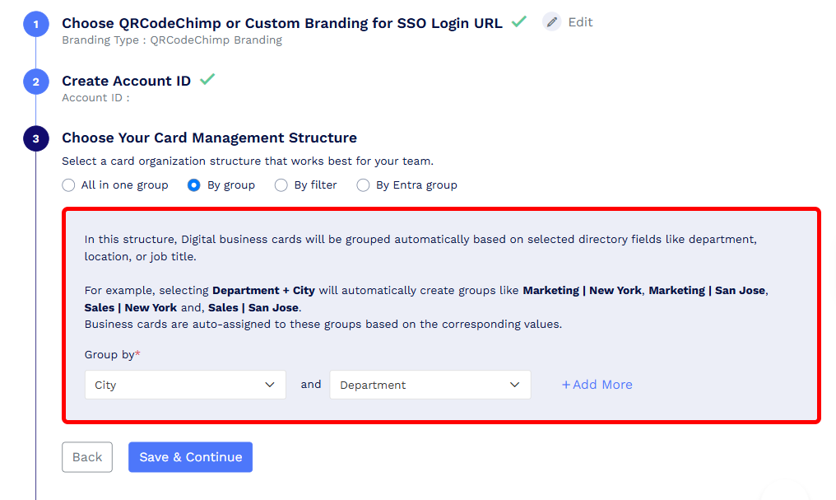Open the Department group-by dropdown

430,385
